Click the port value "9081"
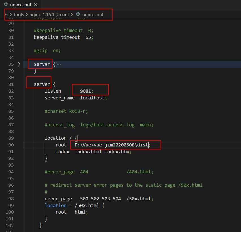241x232 pixels. pyautogui.click(x=85, y=91)
